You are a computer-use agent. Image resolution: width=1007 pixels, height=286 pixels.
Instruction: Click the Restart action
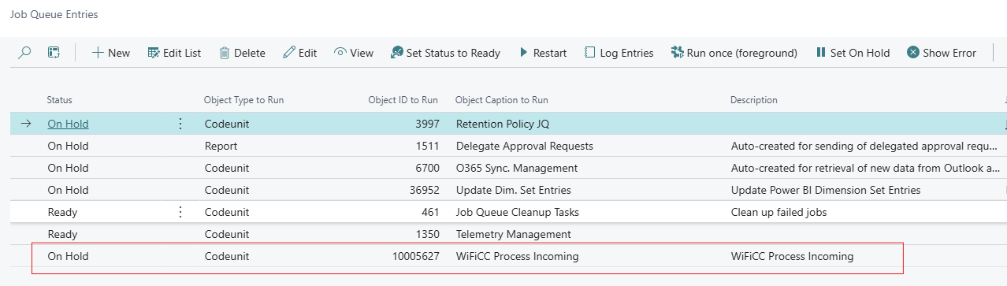pos(542,53)
